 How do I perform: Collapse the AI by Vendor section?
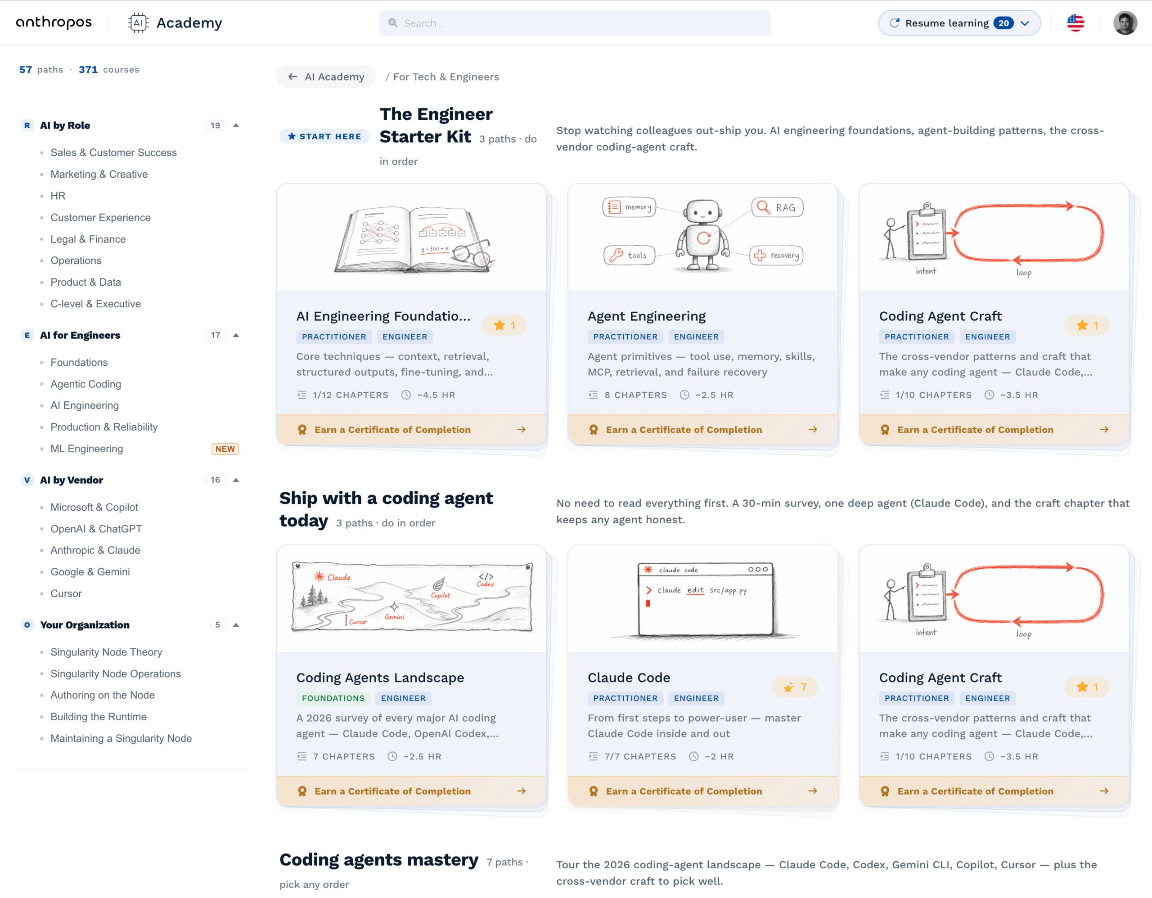coord(236,480)
